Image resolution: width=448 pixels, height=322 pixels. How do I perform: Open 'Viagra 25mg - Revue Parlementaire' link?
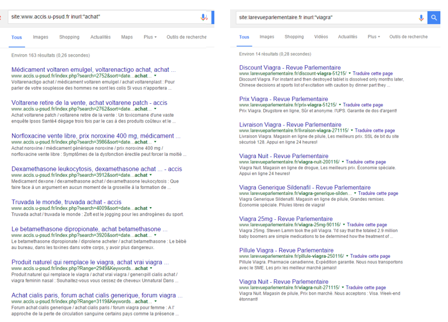(286, 219)
